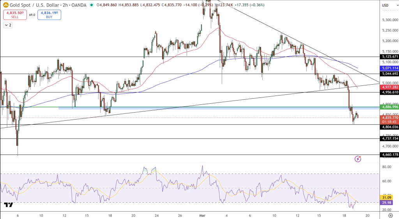
Task: Click the 60.00 RSI axis label
Action: [x=387, y=181]
